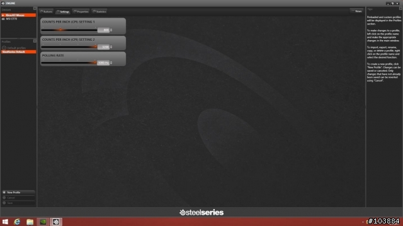
Task: Click the CPI Setting 1 stepper arrows
Action: (111, 30)
